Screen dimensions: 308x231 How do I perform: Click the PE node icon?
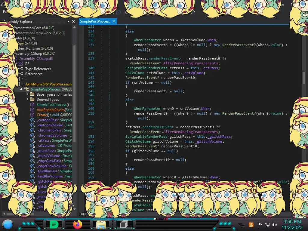click(21, 64)
